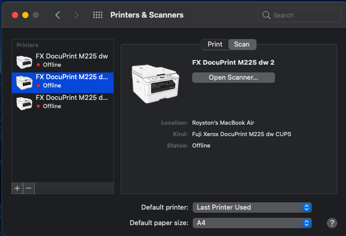Viewport: 346px width, 236px height.
Task: Click the back navigation arrow
Action: (x=57, y=15)
